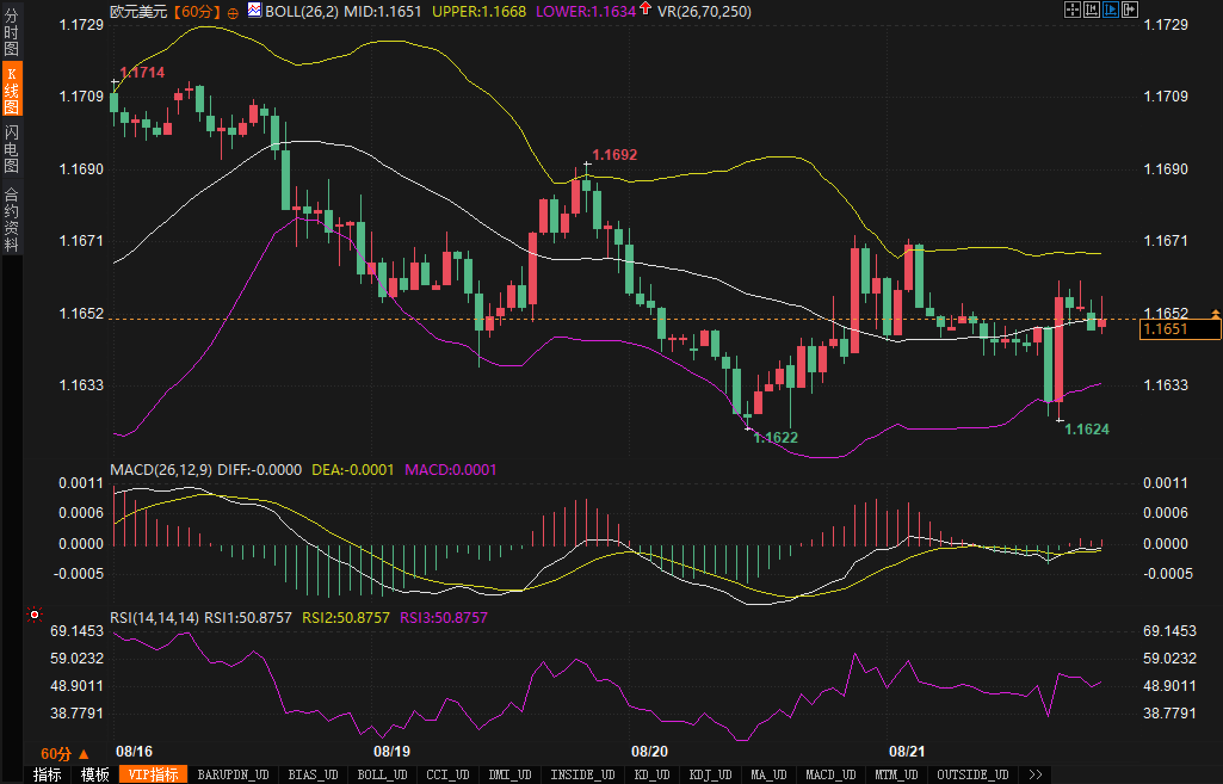Click the 08/16 date marker on time axis
The width and height of the screenshot is (1223, 784).
pyautogui.click(x=134, y=751)
